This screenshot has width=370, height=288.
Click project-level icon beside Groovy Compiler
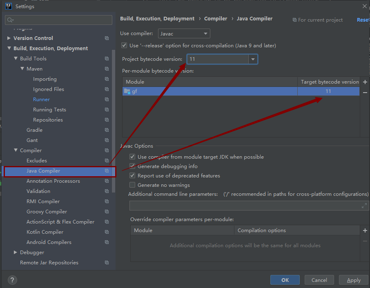point(107,212)
